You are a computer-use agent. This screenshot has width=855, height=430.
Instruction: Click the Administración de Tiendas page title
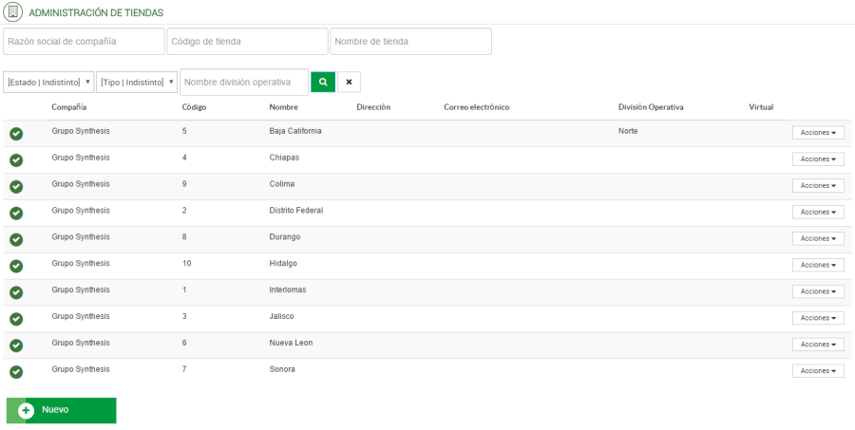(x=96, y=12)
